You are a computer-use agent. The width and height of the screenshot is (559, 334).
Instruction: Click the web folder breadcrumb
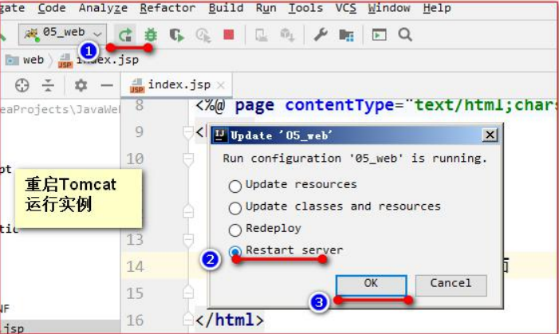[x=25, y=60]
